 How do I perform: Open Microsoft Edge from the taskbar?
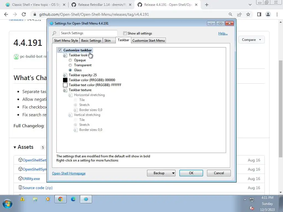pos(73,199)
